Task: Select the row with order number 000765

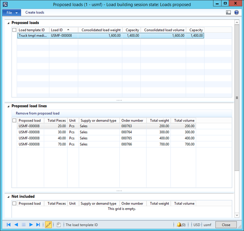Action: point(127,138)
